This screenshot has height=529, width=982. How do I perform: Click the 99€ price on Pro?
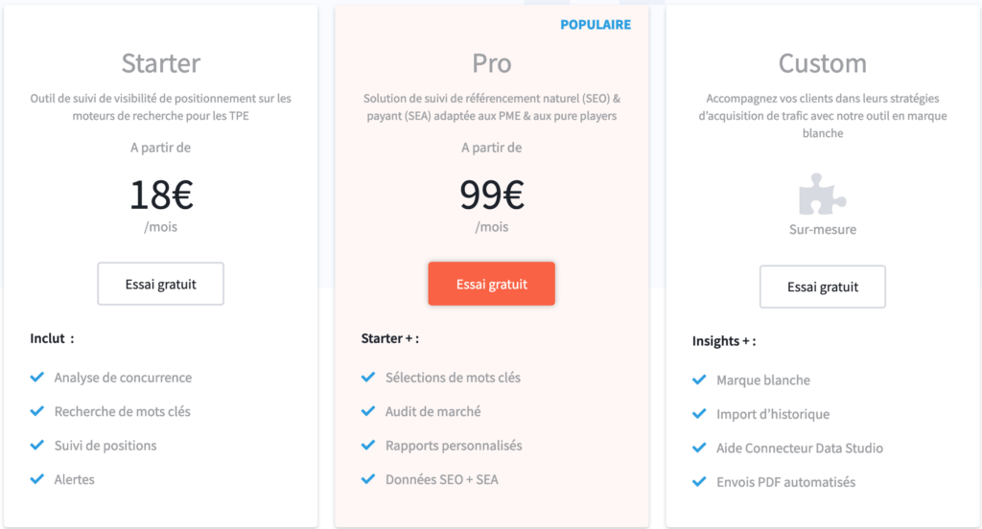pos(492,195)
